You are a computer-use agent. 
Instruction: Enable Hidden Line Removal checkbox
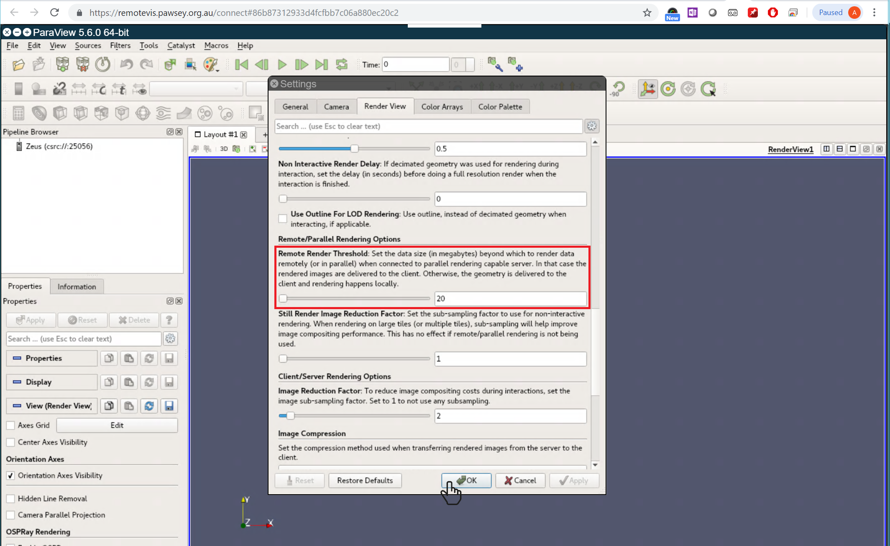11,498
